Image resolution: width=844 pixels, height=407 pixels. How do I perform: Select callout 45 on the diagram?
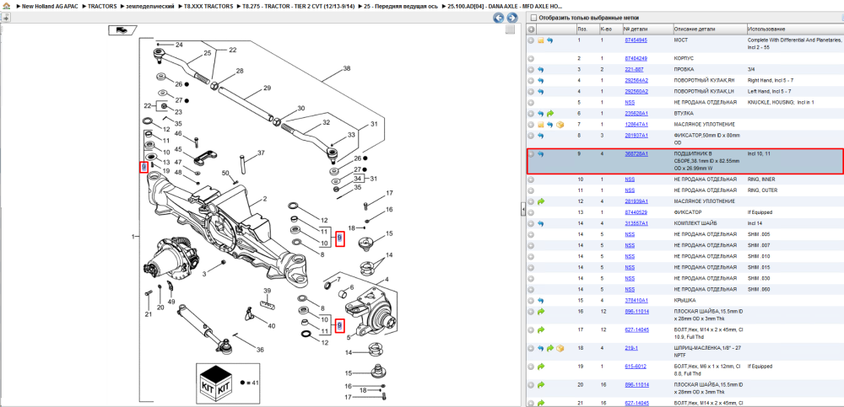click(x=177, y=149)
